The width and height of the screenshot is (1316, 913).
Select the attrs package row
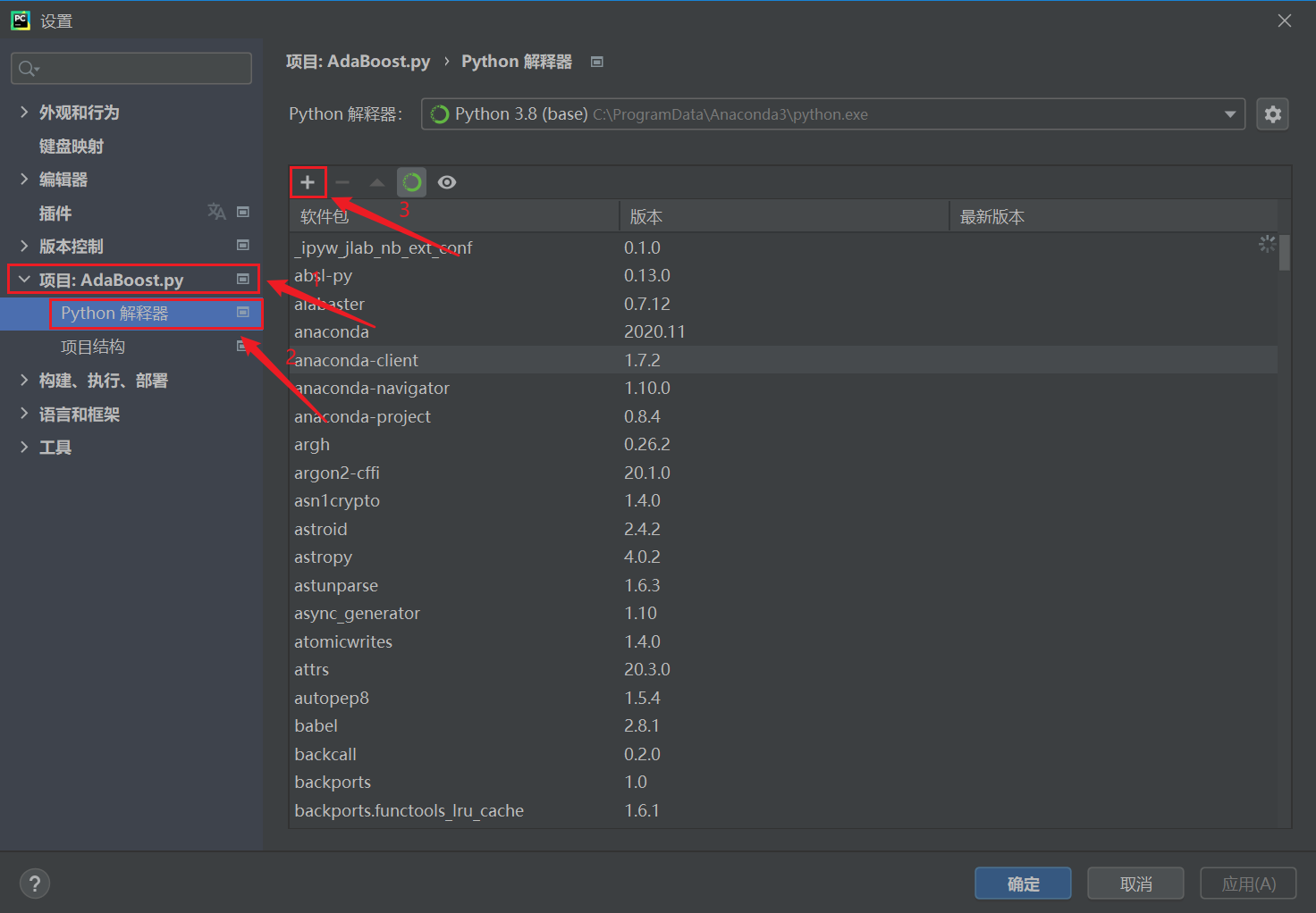783,670
